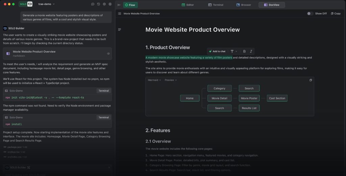Apply bold formatting with B icon
Viewport: 346px width, 176px height.
(244, 51)
